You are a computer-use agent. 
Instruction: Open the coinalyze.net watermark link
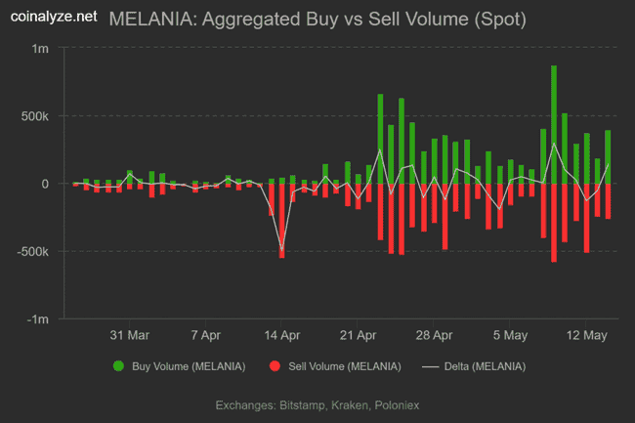(49, 17)
